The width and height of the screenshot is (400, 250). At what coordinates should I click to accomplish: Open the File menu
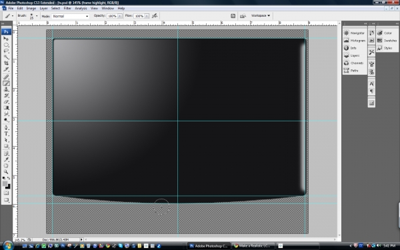pyautogui.click(x=11, y=8)
